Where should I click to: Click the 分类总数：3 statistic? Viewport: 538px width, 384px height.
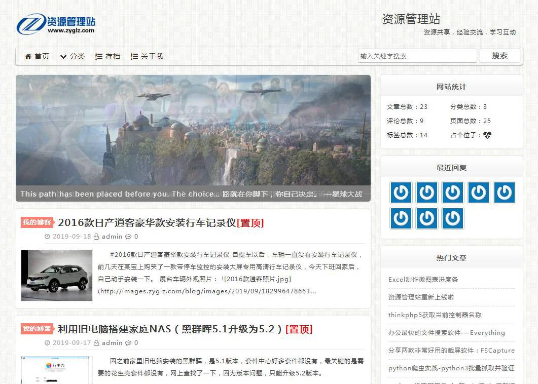469,106
